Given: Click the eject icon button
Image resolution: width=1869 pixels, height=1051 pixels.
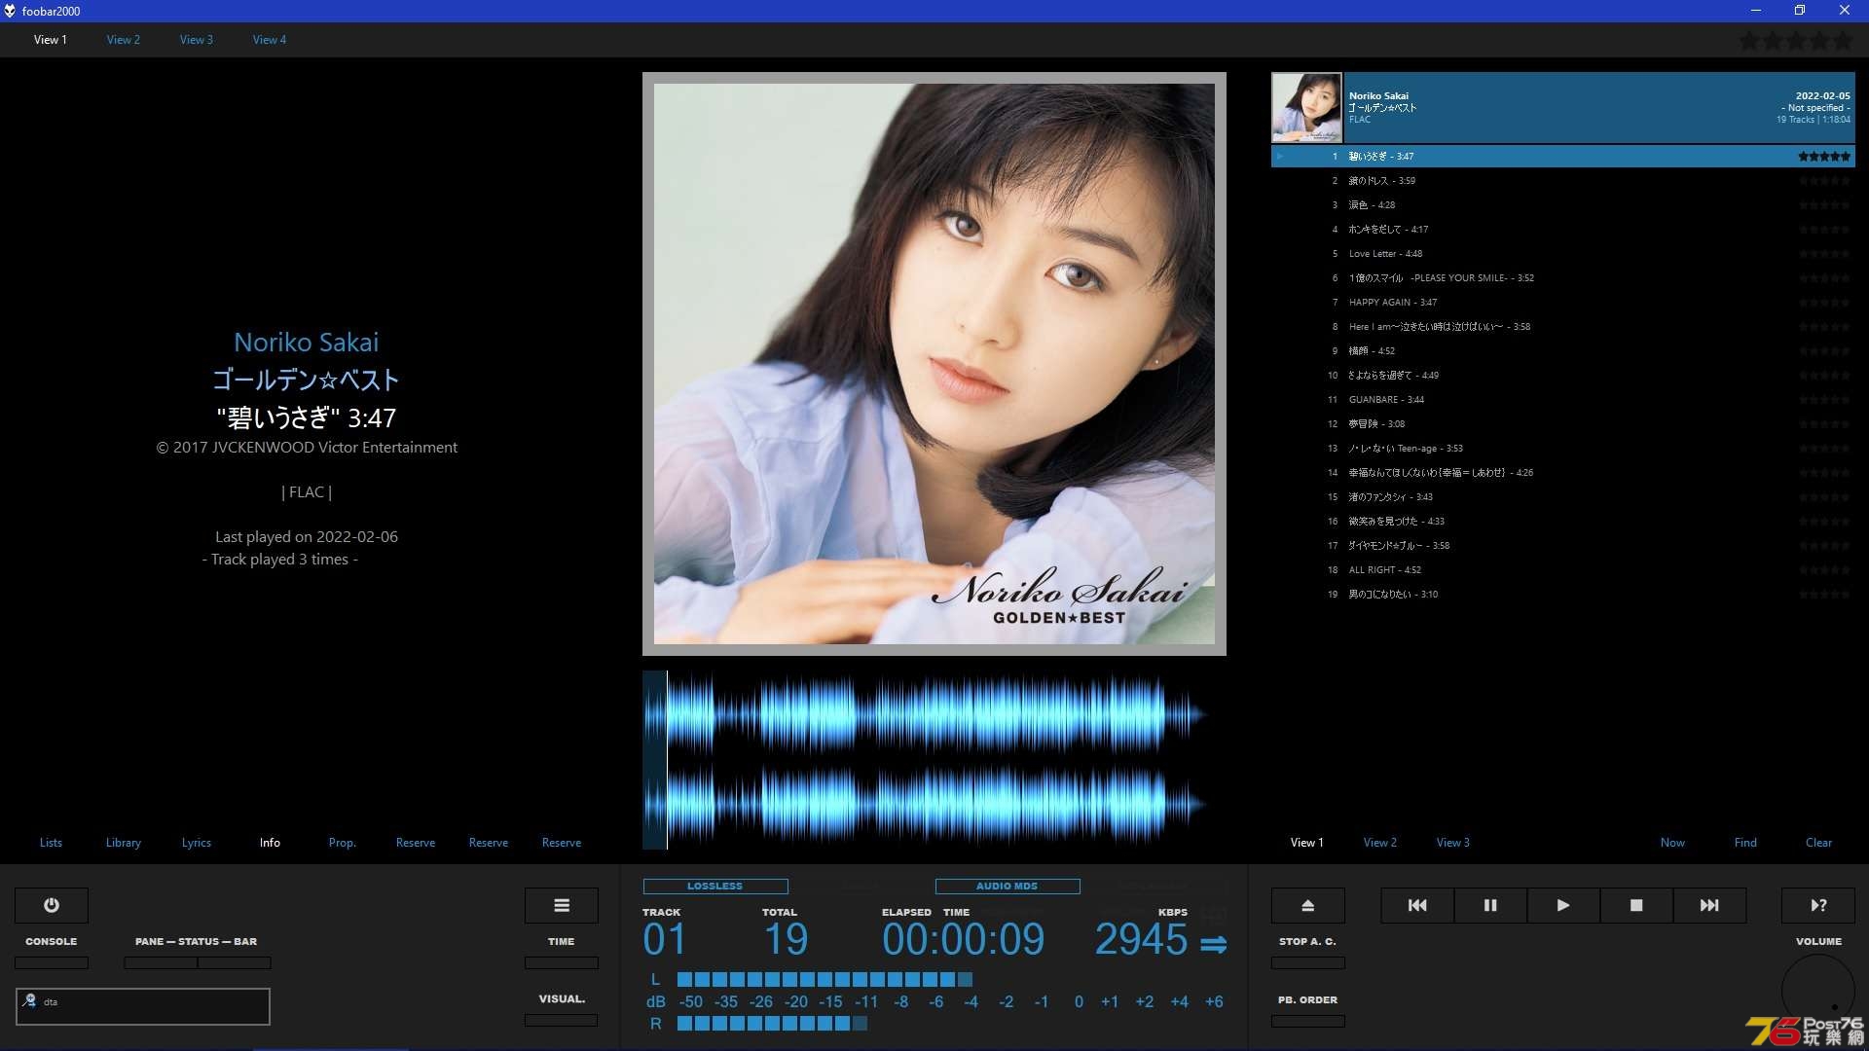Looking at the screenshot, I should (1308, 905).
